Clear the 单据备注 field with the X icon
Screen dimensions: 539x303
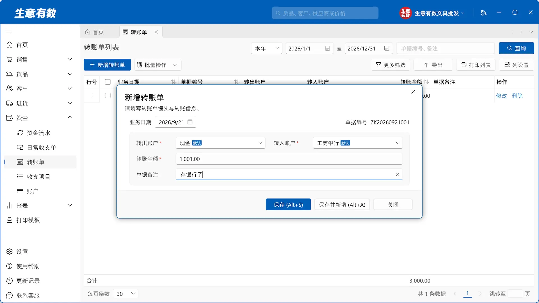point(398,174)
